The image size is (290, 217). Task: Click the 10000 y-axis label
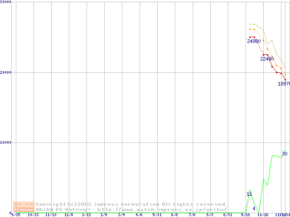pos(6,142)
